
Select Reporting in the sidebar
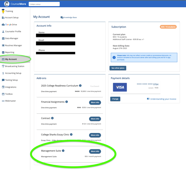click(9, 52)
